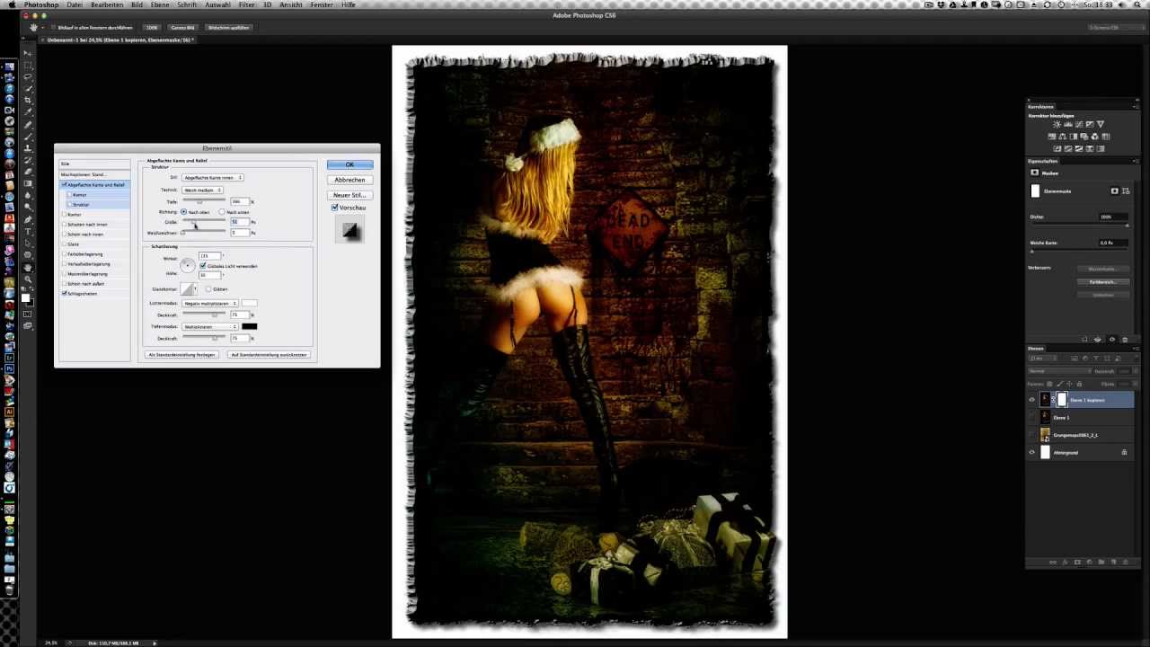Click Auf Standardeinstellung zurücksetzen button

(x=269, y=355)
